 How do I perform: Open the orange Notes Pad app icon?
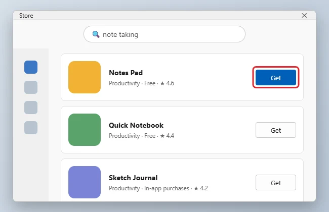click(85, 77)
